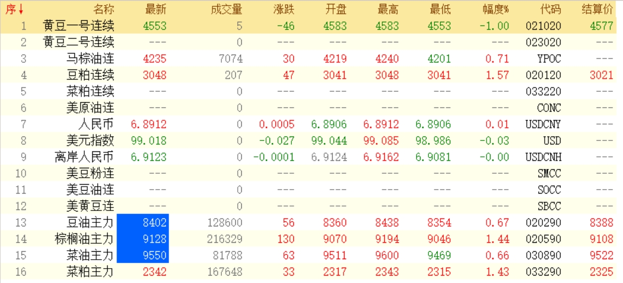Click the 结算价 column header

597,9
